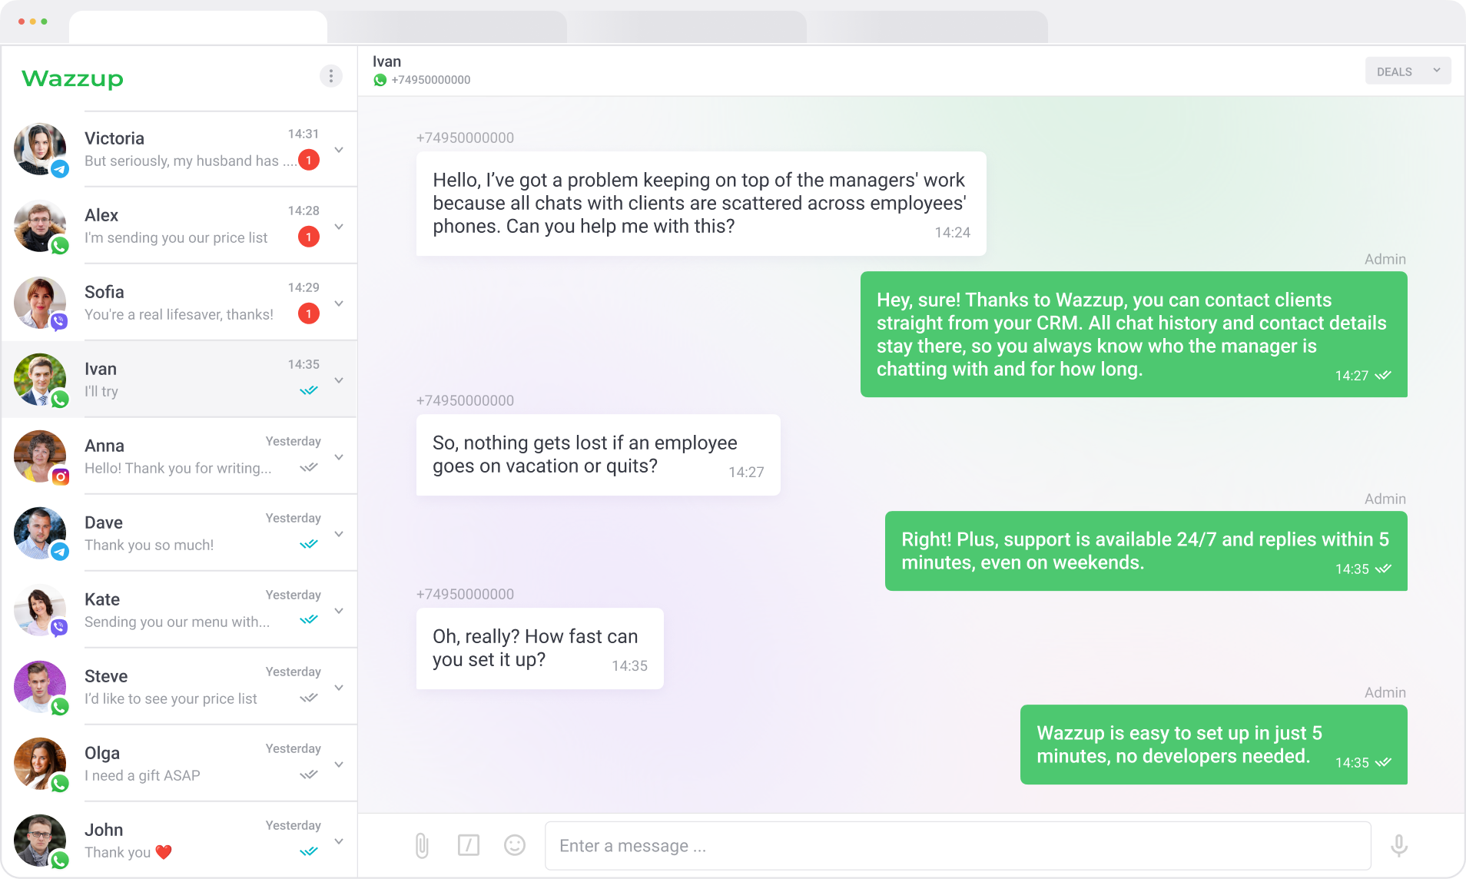Open Kate's conversation in the chat list

click(179, 610)
